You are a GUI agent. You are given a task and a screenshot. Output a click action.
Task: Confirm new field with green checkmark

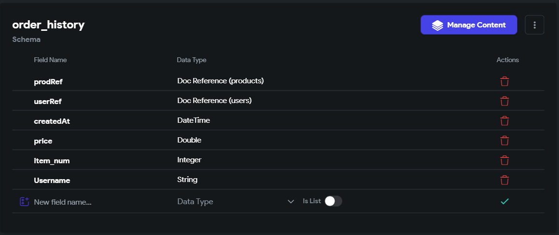tap(504, 201)
